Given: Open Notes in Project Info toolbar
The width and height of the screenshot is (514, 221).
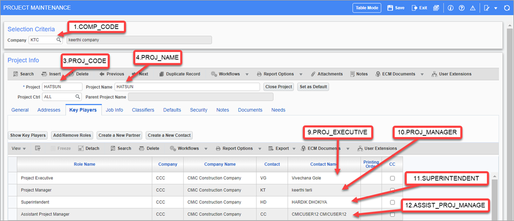Looking at the screenshot, I should (359, 74).
